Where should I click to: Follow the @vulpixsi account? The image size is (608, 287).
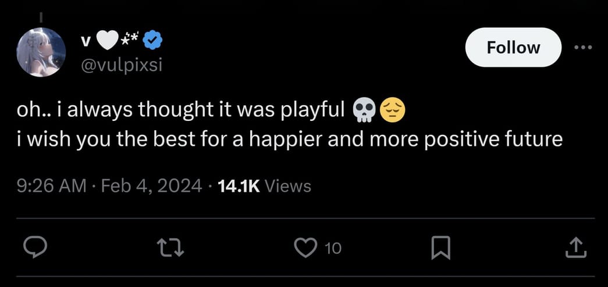coord(513,47)
